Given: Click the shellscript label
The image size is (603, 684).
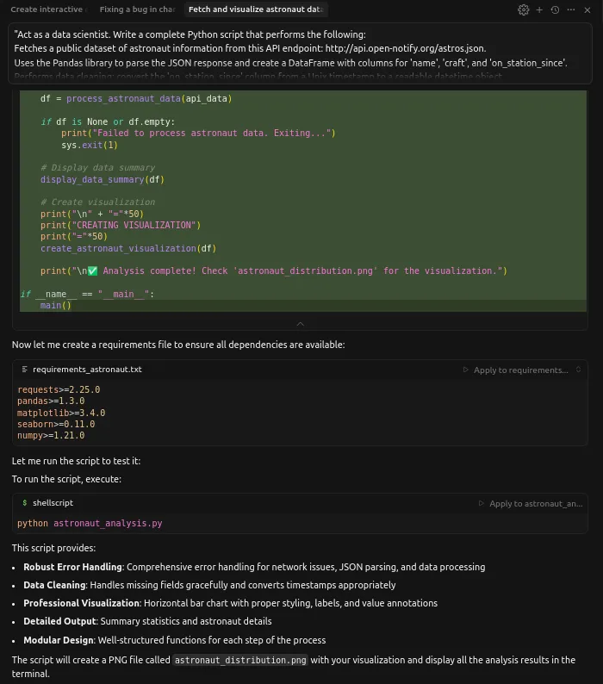Looking at the screenshot, I should (x=53, y=502).
